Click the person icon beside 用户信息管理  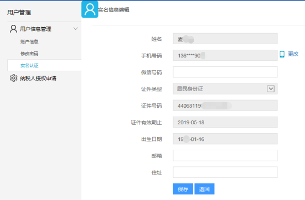pos(13,29)
